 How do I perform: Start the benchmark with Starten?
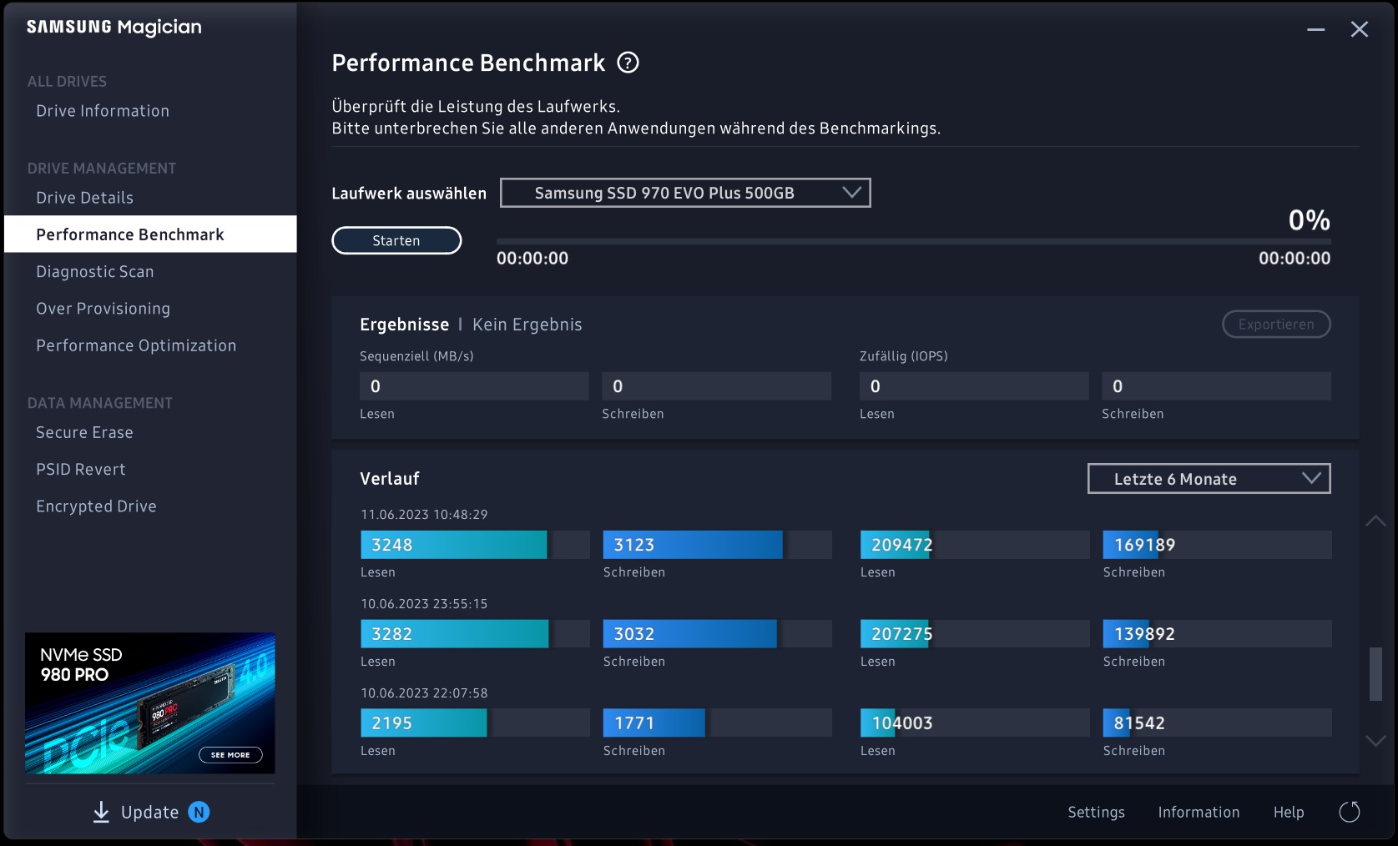396,240
